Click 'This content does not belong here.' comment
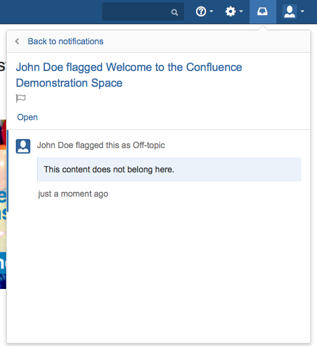The width and height of the screenshot is (317, 346). (169, 169)
